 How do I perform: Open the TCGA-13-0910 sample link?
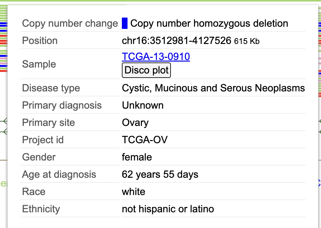pos(156,57)
